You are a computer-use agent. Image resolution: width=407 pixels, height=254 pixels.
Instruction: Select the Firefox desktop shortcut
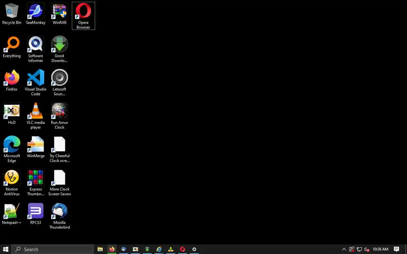tap(12, 81)
